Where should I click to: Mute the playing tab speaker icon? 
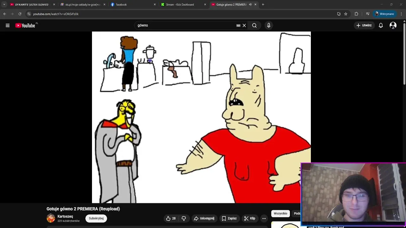pyautogui.click(x=250, y=4)
